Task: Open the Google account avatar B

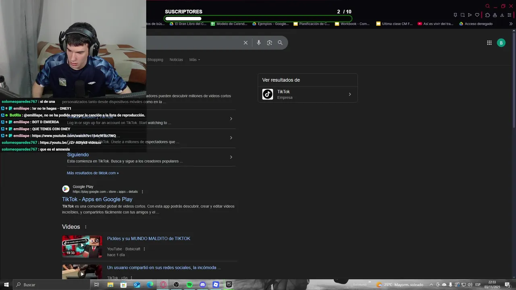Action: 501,43
